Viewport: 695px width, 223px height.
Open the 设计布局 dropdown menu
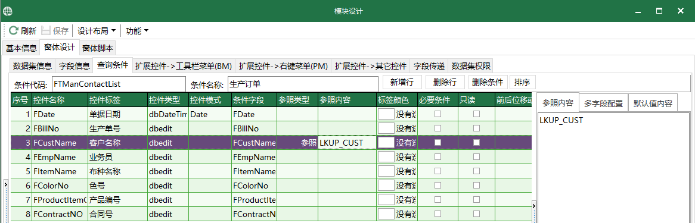pyautogui.click(x=96, y=30)
